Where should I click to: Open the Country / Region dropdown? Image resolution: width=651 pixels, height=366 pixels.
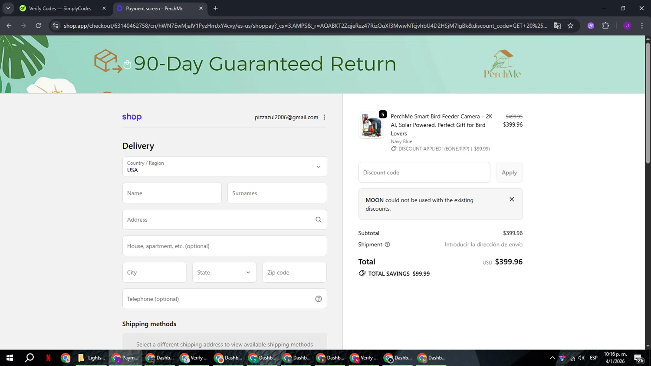click(x=224, y=167)
